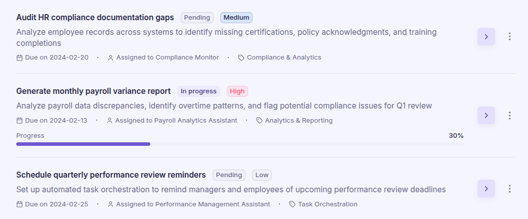Screen dimensions: 528x219
Task: Click tag icon next to Task Orchestration
Action: [292, 204]
